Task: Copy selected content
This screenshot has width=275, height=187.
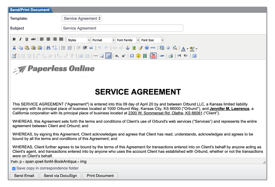Action: coord(21,48)
